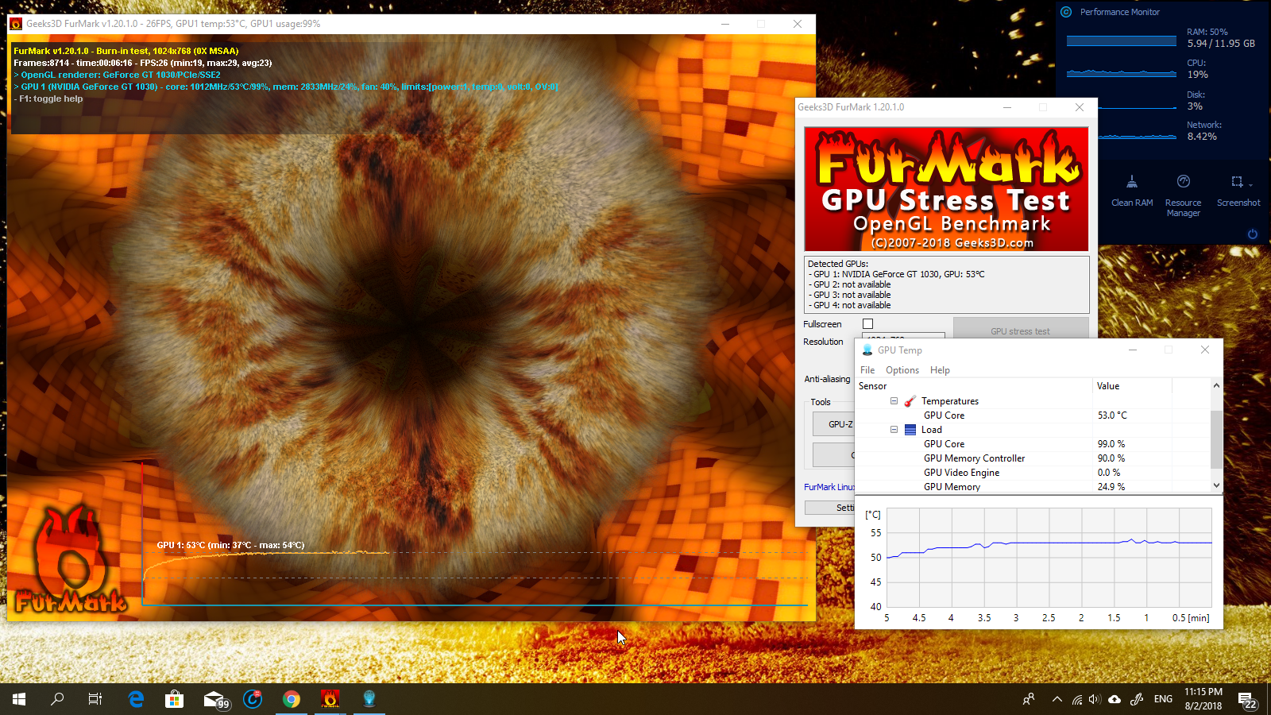
Task: Click the GPU-Z tool button
Action: pos(833,424)
